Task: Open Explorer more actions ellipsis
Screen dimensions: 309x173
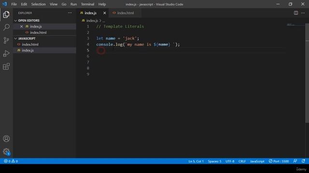Action: click(70, 13)
